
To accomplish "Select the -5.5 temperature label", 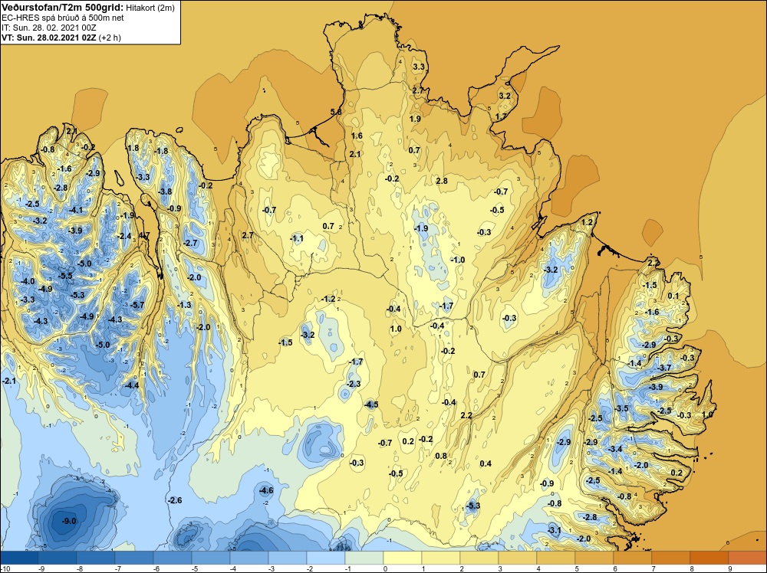I will click(x=65, y=276).
